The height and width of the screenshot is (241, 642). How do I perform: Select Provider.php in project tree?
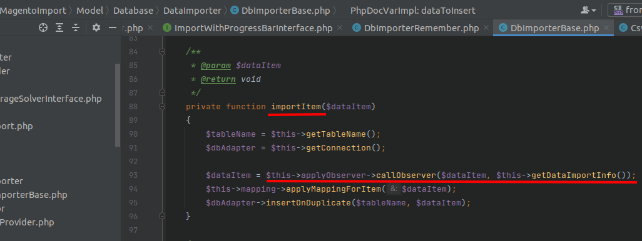[x=27, y=222]
